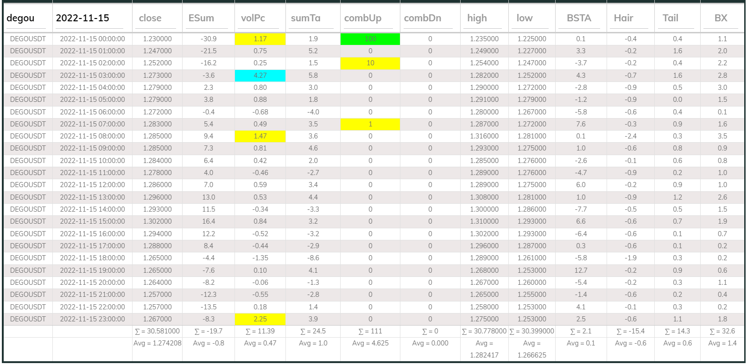The height and width of the screenshot is (364, 747).
Task: Click the green combUp cell showing 100
Action: click(370, 39)
